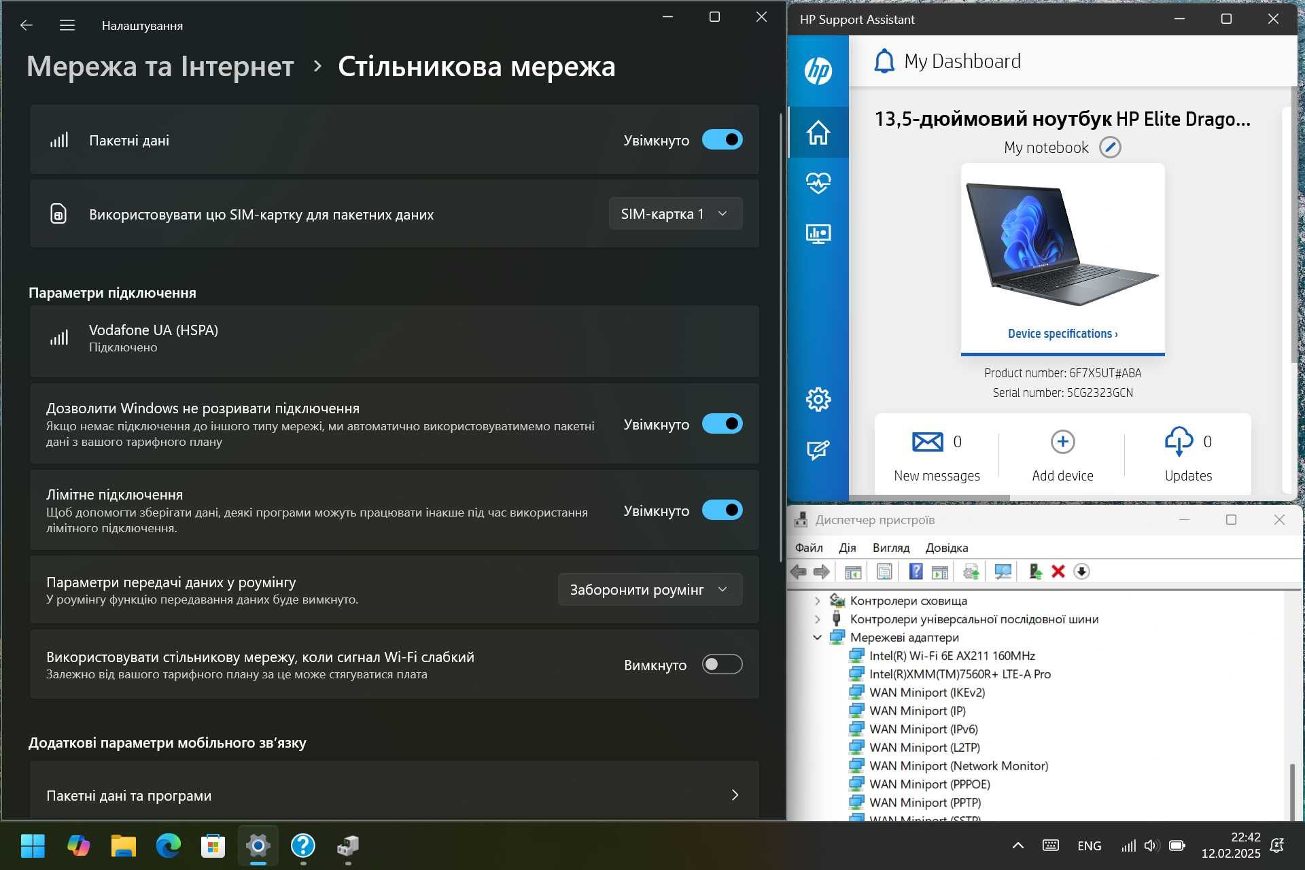Open Copilot from the taskbar
The width and height of the screenshot is (1305, 870).
pyautogui.click(x=78, y=846)
